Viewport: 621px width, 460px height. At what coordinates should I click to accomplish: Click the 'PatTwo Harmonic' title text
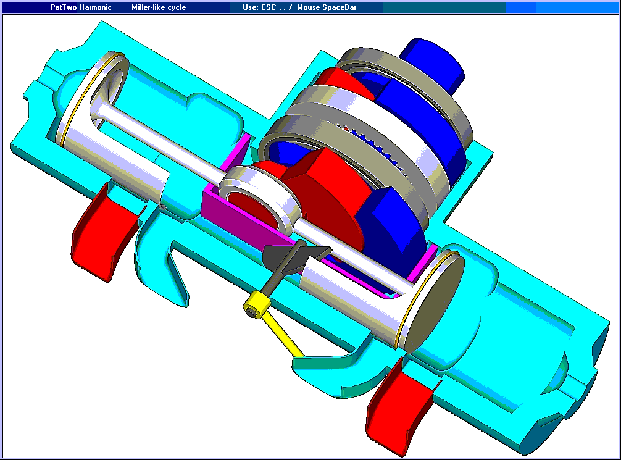pyautogui.click(x=81, y=7)
